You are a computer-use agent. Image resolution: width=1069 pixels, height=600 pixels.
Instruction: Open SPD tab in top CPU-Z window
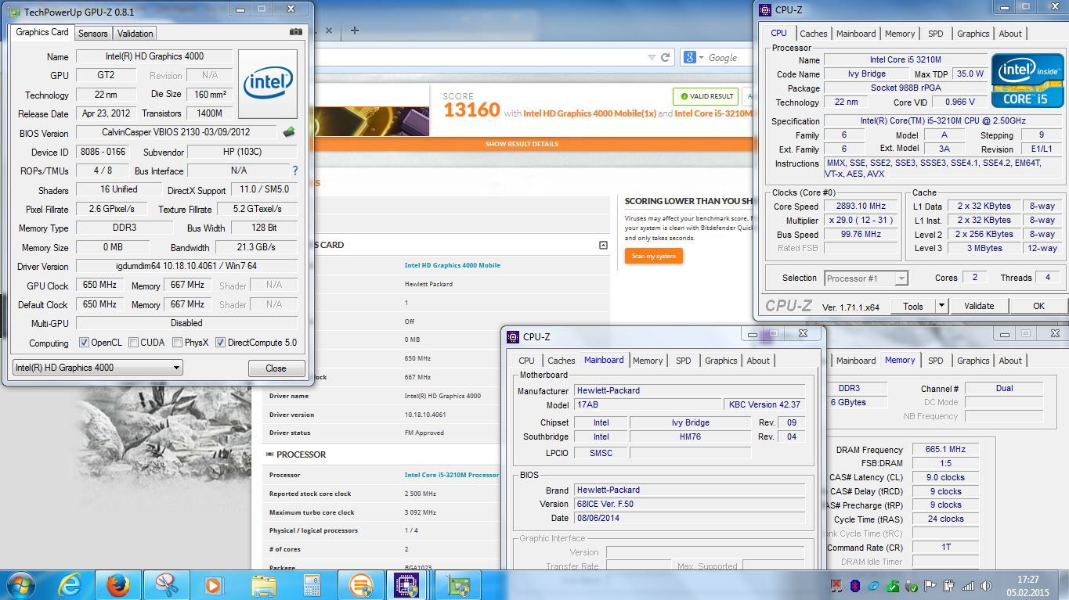[935, 34]
